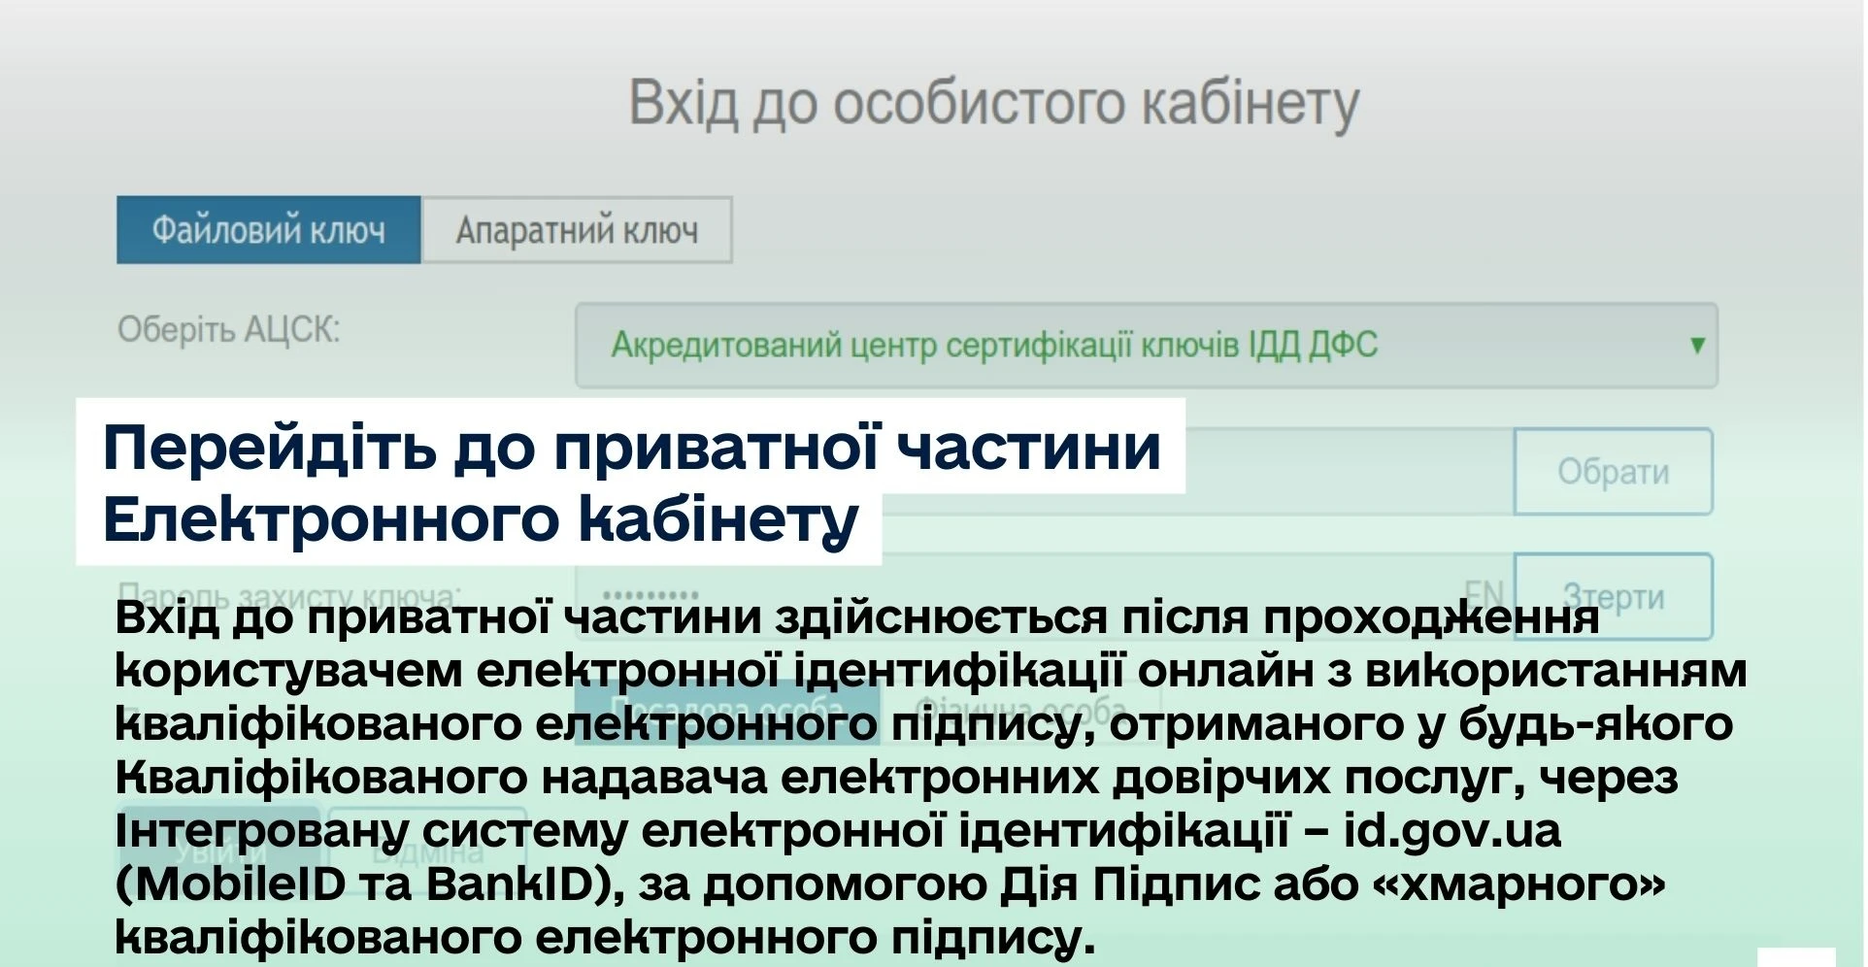Select the Посадова особа option
This screenshot has width=1868, height=967.
(726, 710)
